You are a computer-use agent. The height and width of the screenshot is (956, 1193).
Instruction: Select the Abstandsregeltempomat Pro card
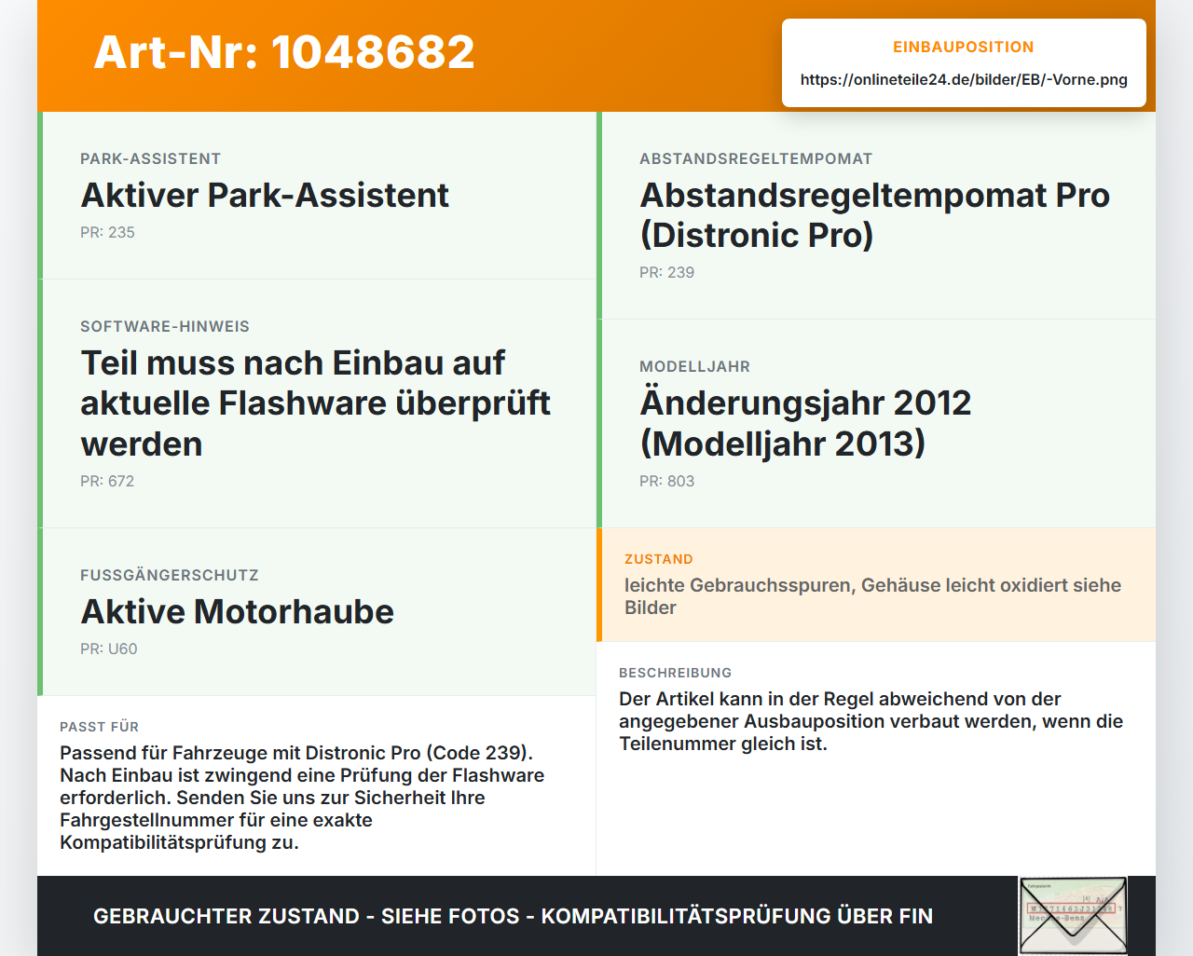[x=876, y=215]
